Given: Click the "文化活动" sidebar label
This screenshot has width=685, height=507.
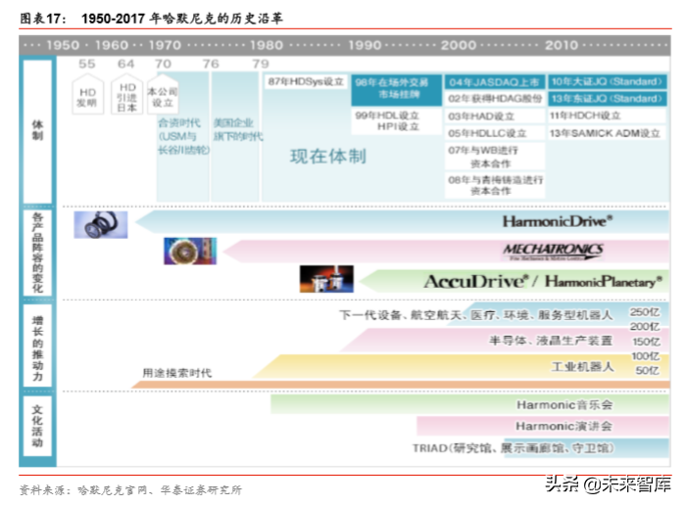Looking at the screenshot, I should [x=37, y=426].
